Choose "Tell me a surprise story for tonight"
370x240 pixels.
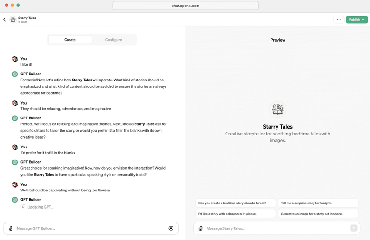tap(318, 203)
